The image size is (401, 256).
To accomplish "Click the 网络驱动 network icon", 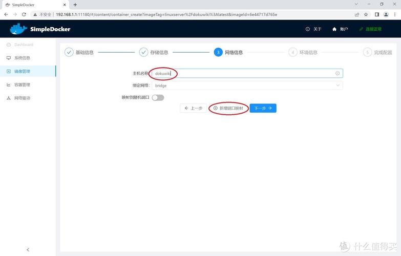I will click(x=9, y=98).
